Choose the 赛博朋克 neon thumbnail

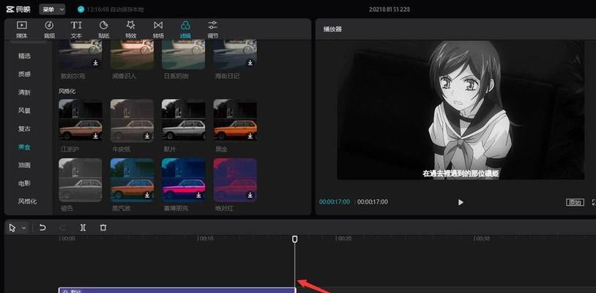click(184, 180)
